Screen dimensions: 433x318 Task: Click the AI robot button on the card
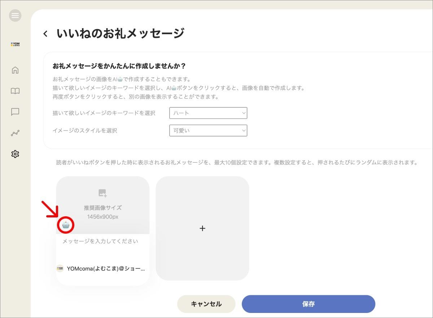[x=66, y=225]
